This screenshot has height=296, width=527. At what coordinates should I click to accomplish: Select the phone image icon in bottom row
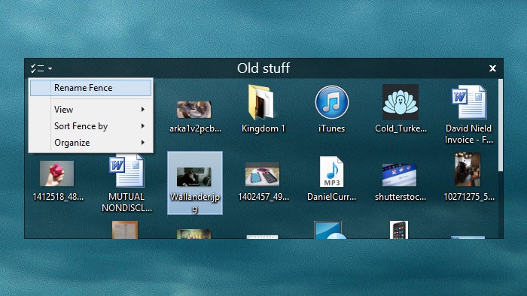(399, 230)
